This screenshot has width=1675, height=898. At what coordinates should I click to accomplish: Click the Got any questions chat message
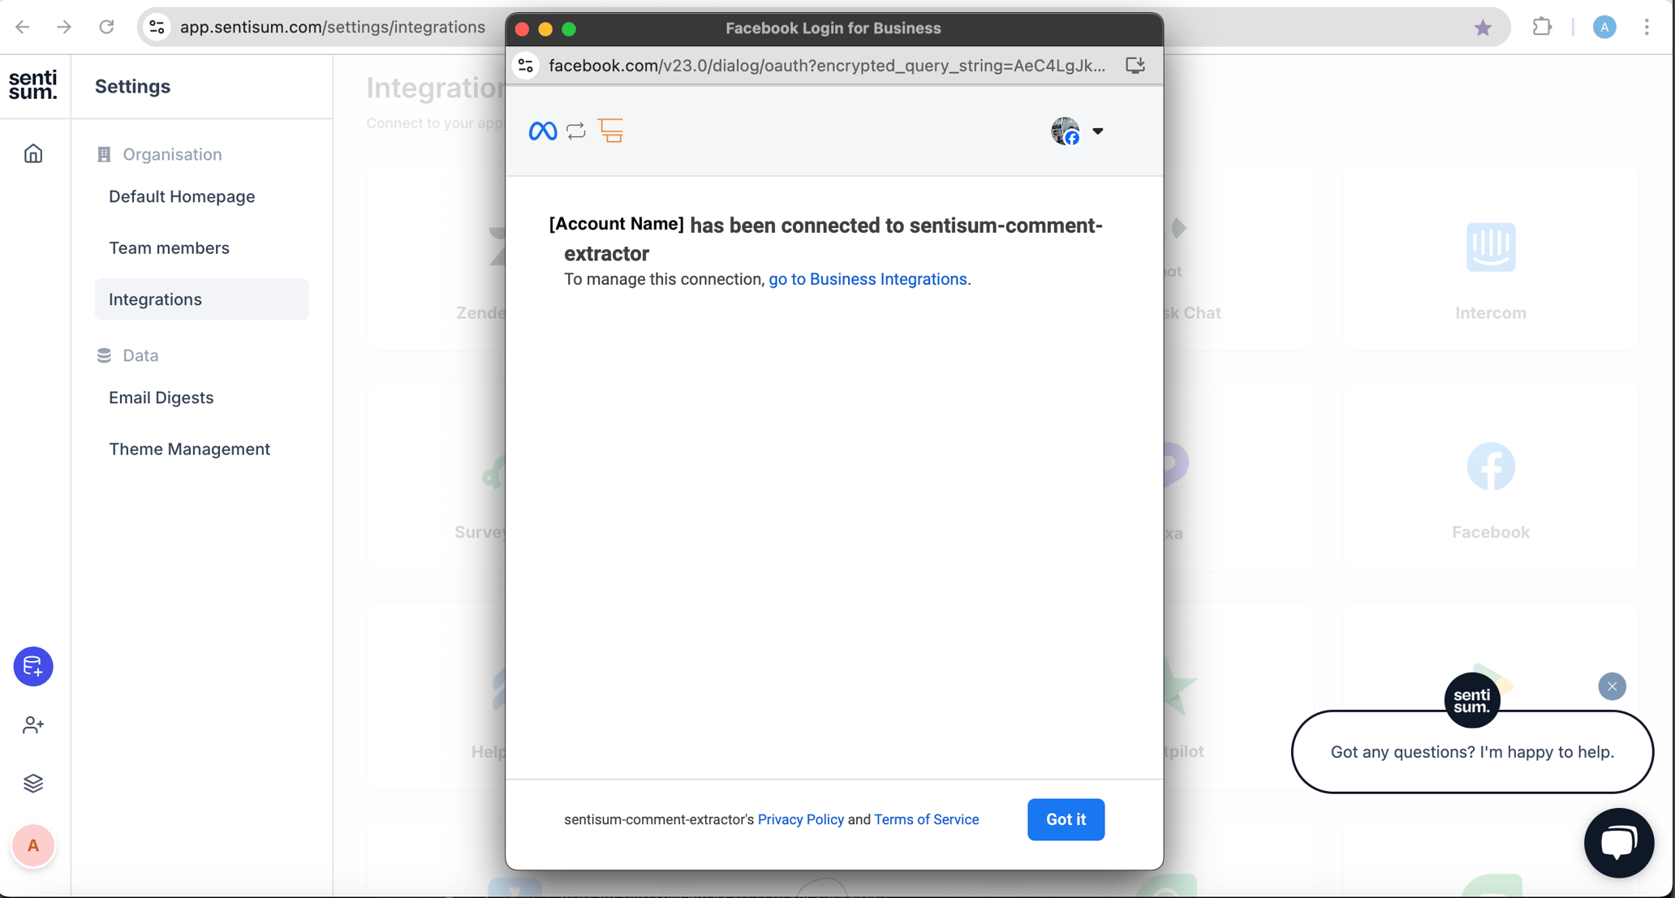tap(1472, 752)
